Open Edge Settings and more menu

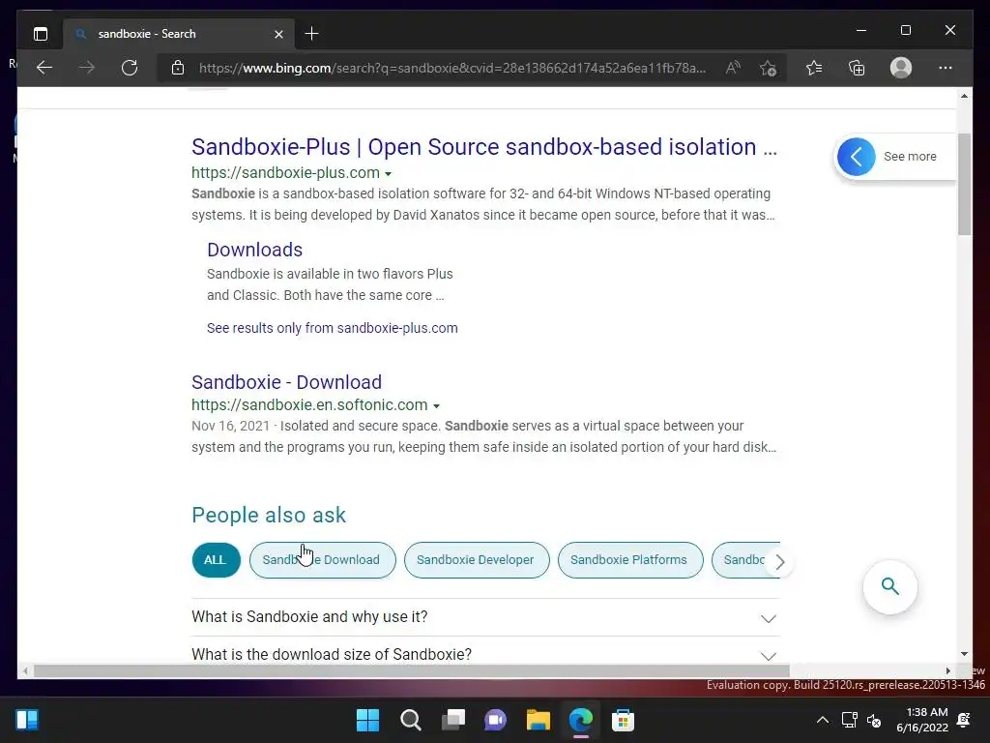(x=946, y=68)
